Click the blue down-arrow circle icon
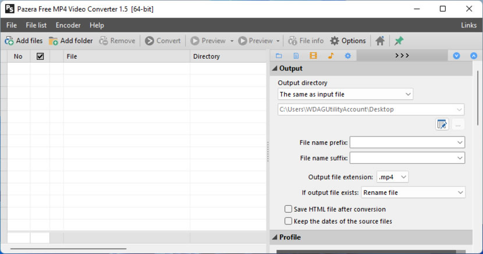Viewport: 483px width, 254px height. click(x=456, y=56)
